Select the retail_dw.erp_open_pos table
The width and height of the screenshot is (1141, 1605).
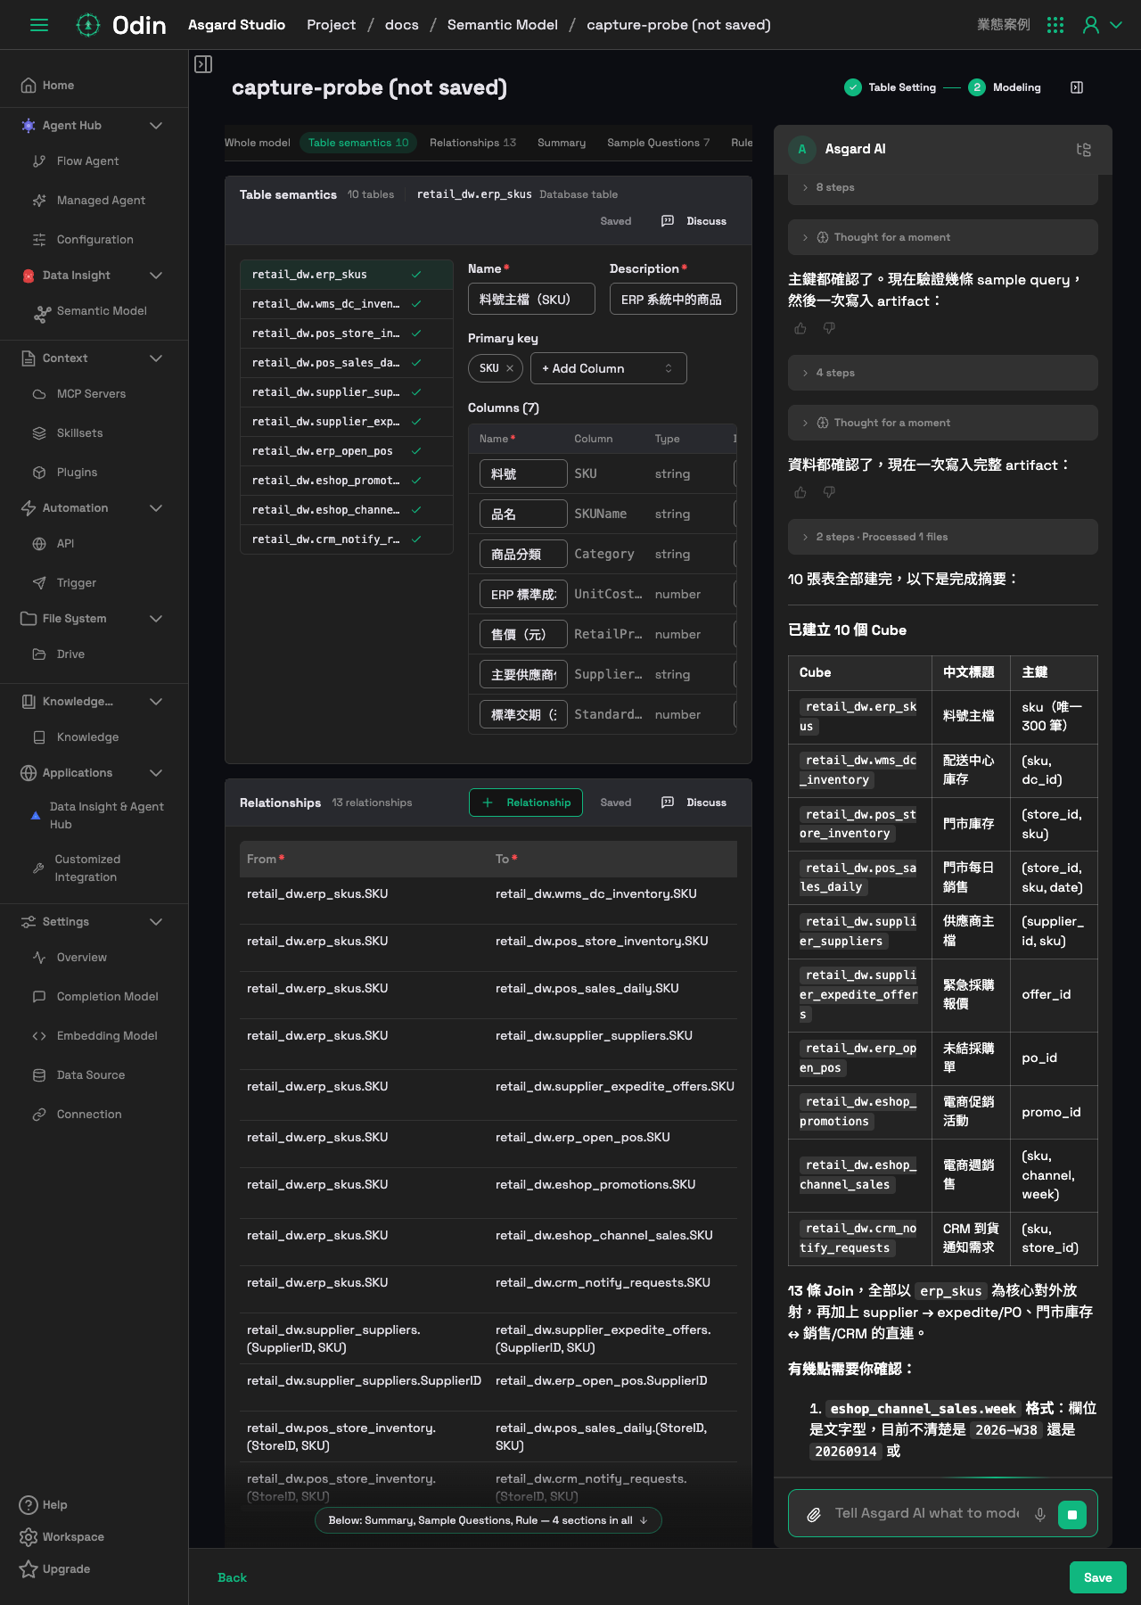(347, 451)
